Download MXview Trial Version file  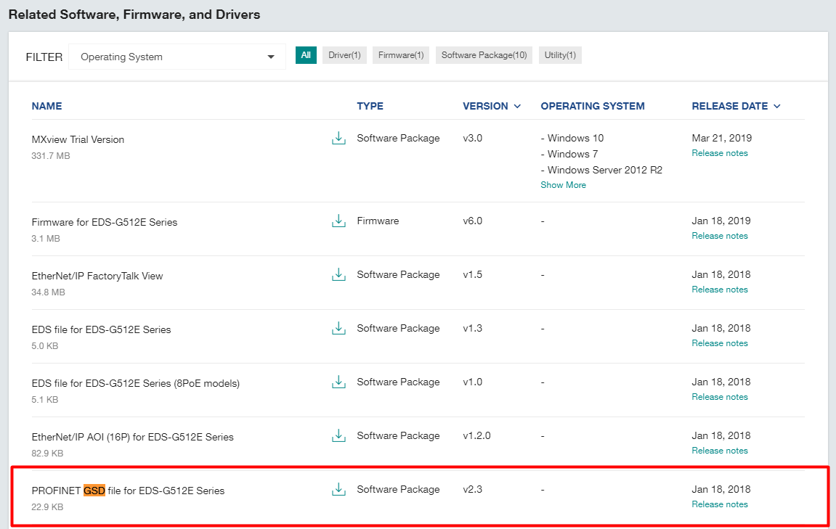click(338, 138)
